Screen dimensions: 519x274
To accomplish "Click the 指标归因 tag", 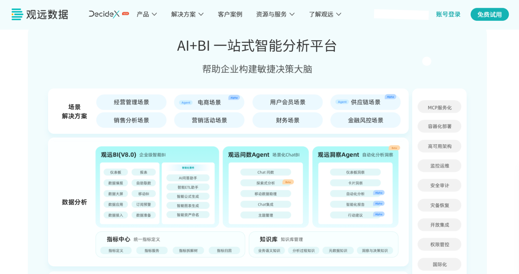I will [224, 250].
